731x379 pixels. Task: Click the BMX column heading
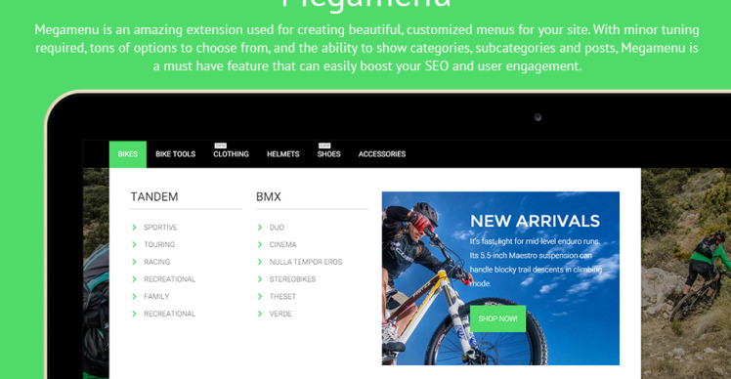tap(269, 196)
